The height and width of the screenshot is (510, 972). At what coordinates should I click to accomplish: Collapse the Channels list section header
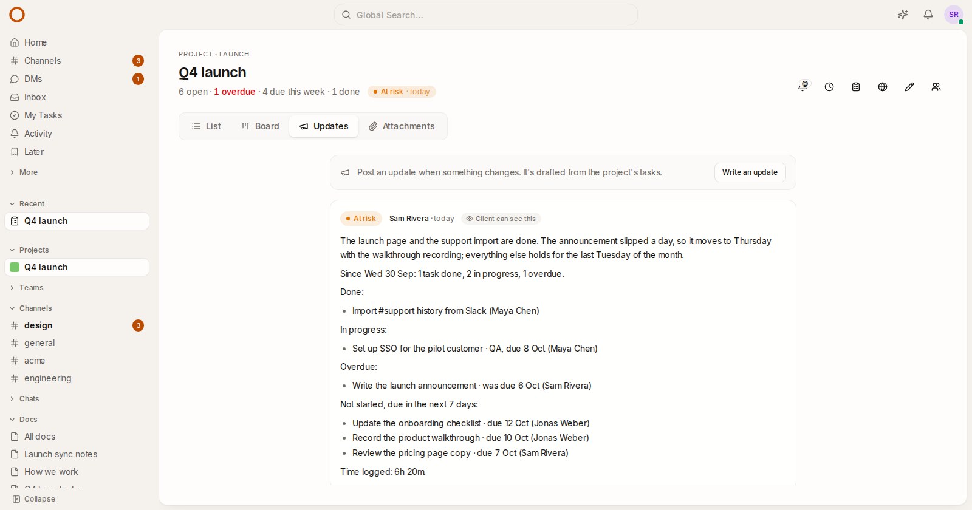pyautogui.click(x=30, y=308)
